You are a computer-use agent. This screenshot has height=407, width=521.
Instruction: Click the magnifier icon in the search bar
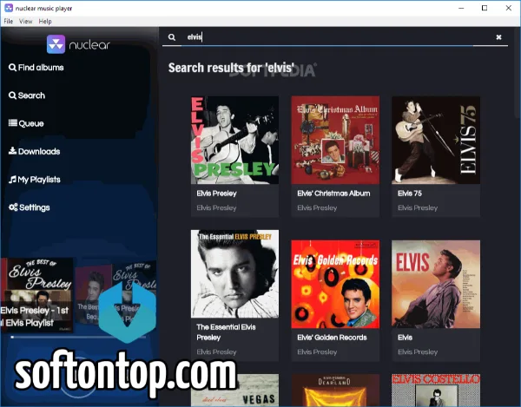172,37
